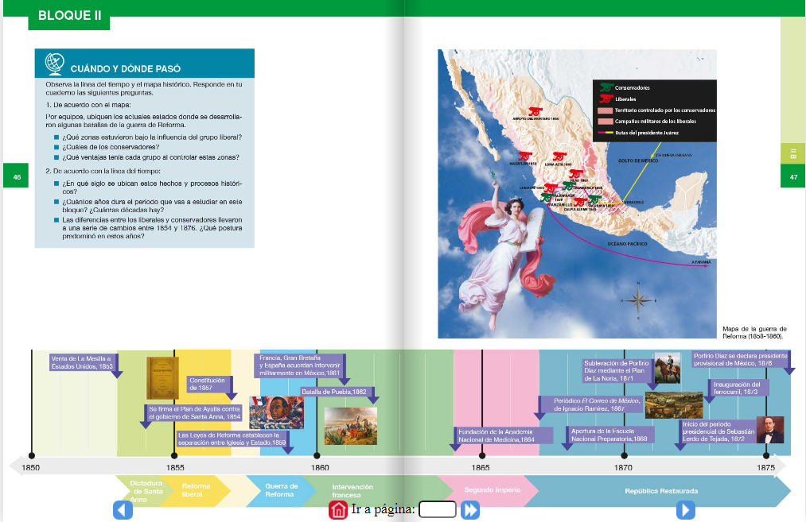The height and width of the screenshot is (522, 806).
Task: Click the 'Guerra de Reforma' period arrow
Action: click(x=281, y=490)
